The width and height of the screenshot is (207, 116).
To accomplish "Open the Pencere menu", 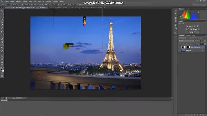I will [x=55, y=1].
